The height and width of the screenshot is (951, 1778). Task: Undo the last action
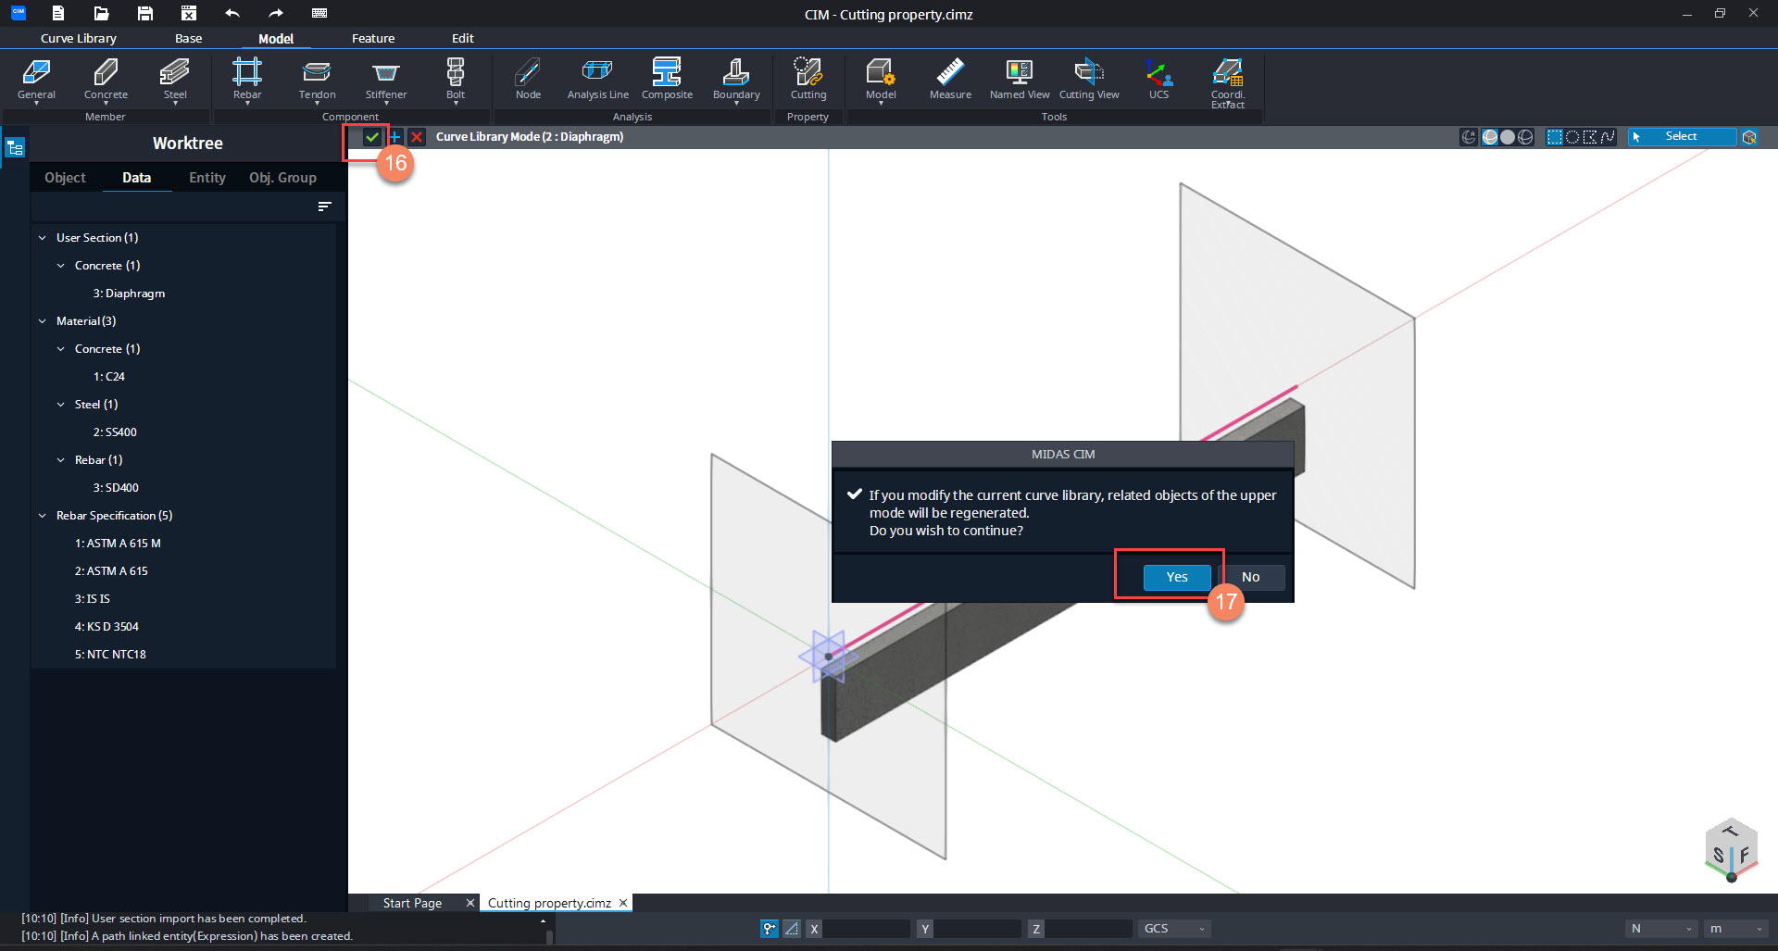coord(232,13)
